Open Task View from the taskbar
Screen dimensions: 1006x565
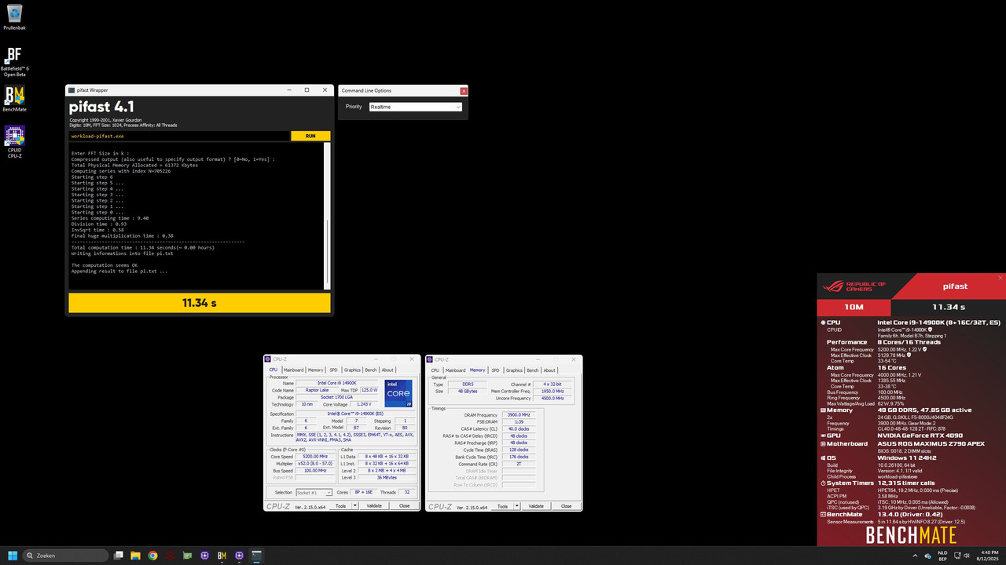coord(119,556)
